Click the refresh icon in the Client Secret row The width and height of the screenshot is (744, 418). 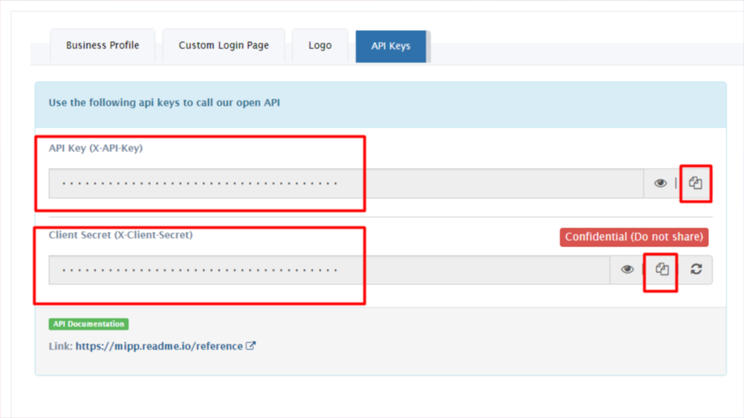pos(696,270)
